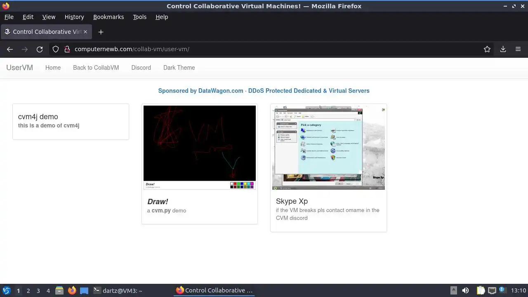
Task: Focus the URL address bar
Action: pos(272,49)
